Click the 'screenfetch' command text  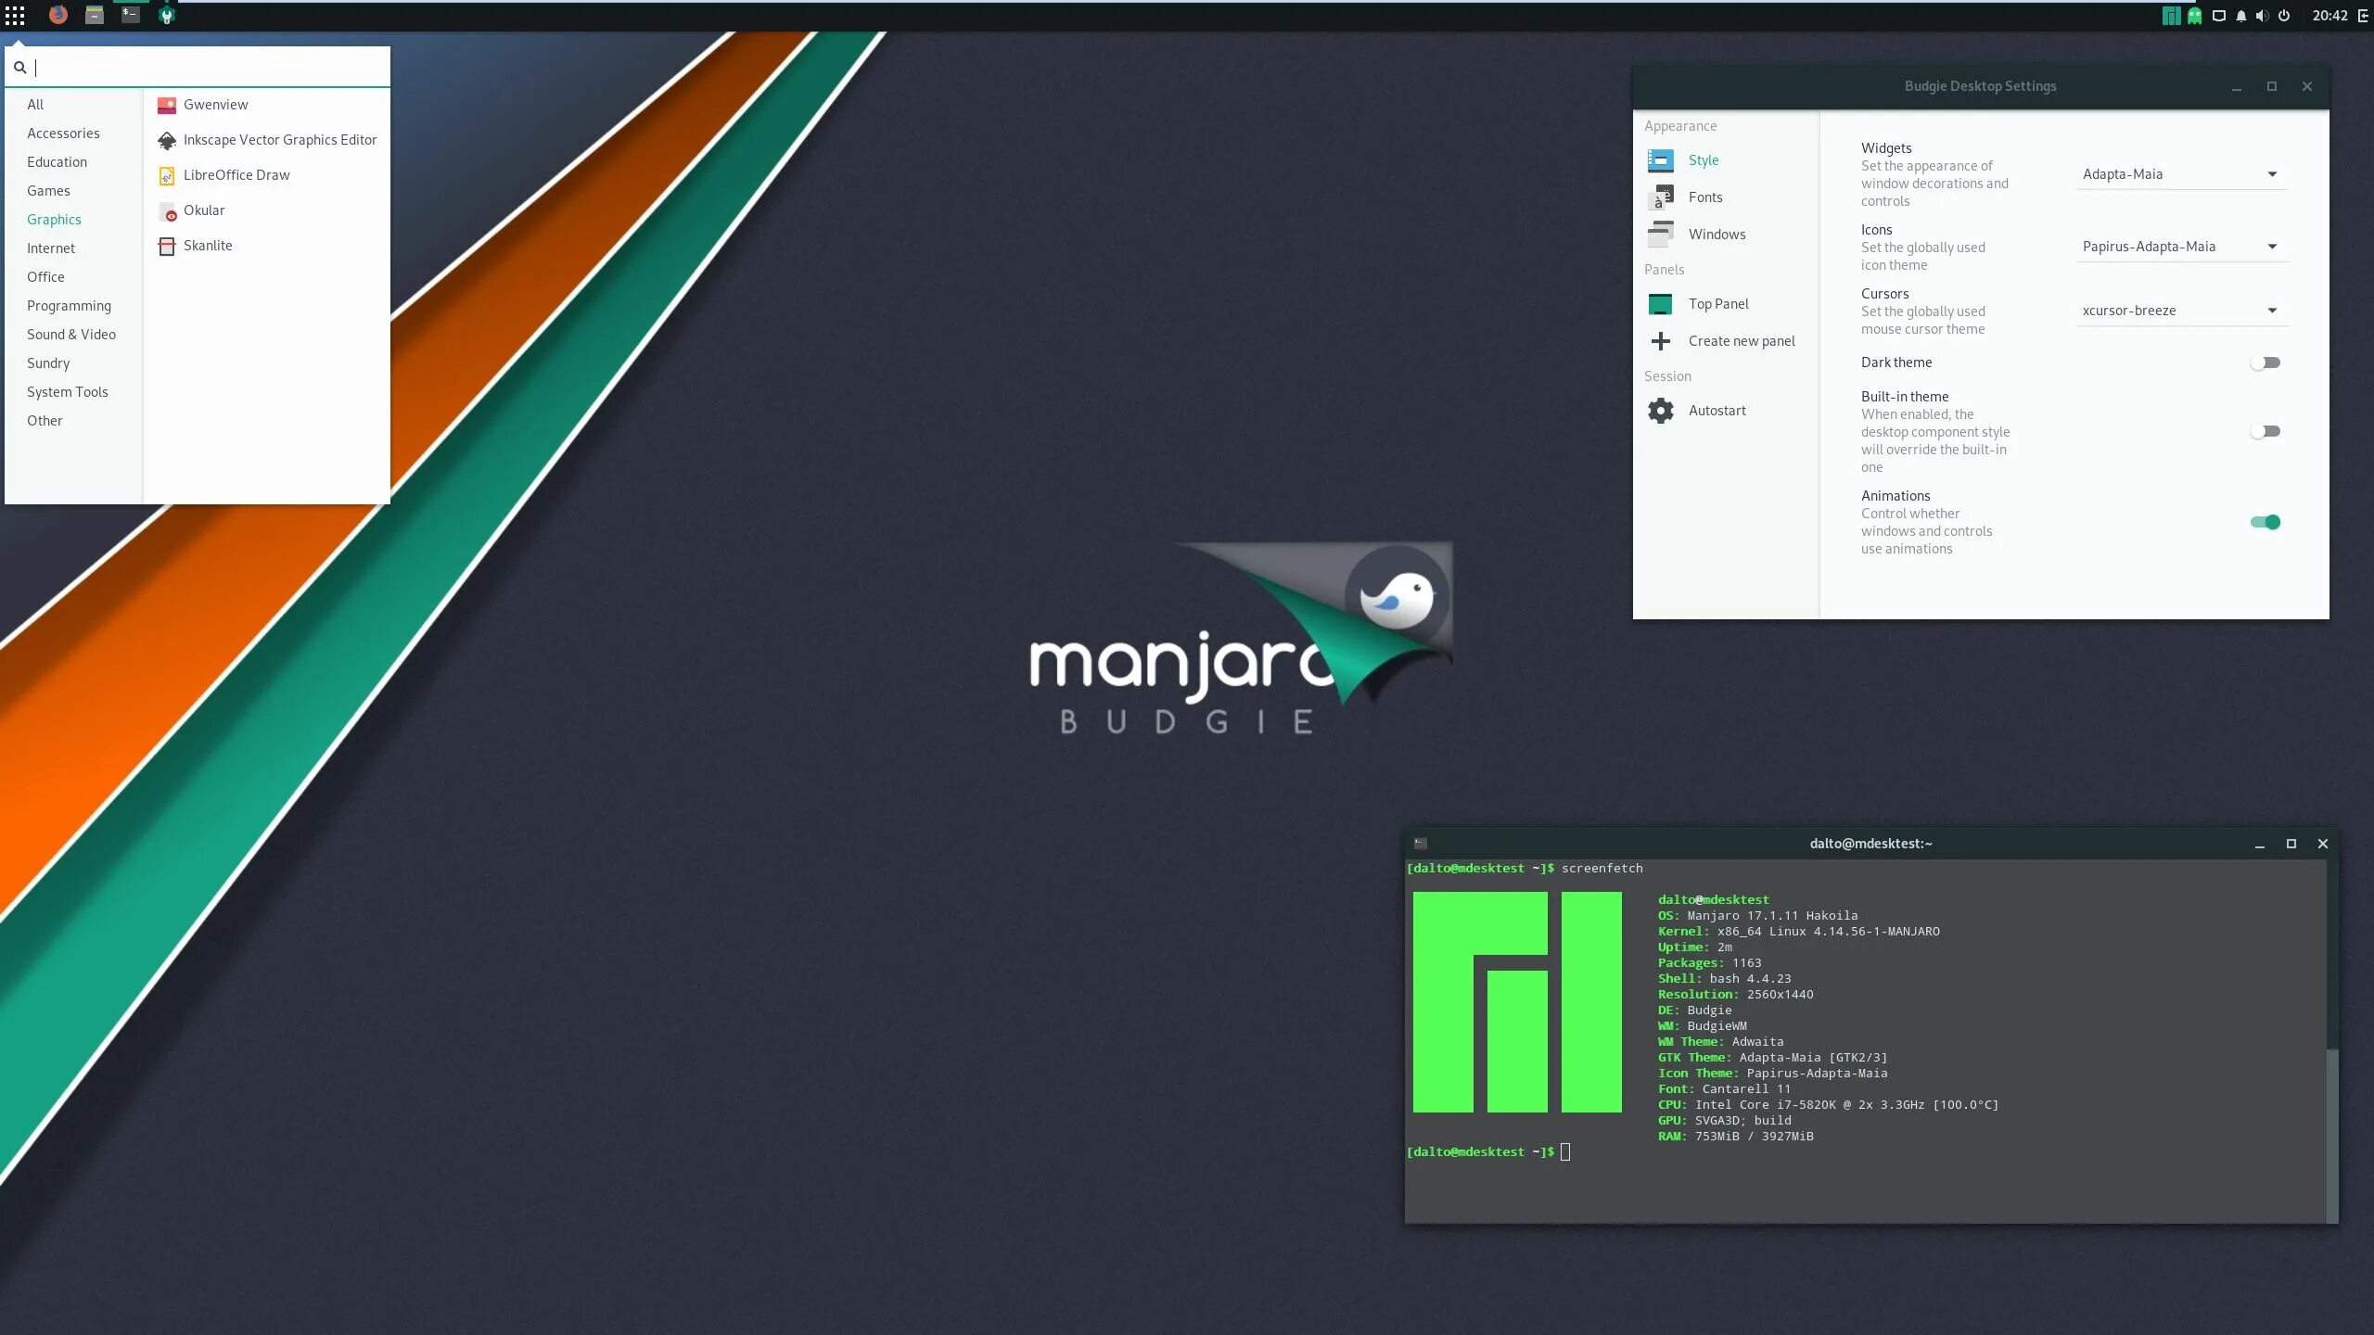coord(1602,869)
